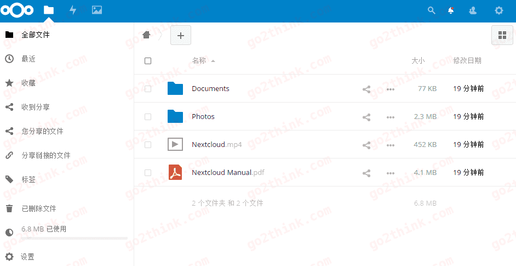Toggle the select all files checkbox

[x=148, y=61]
